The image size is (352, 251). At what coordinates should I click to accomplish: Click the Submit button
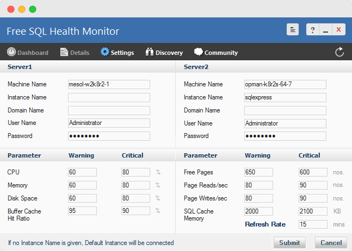coord(289,242)
